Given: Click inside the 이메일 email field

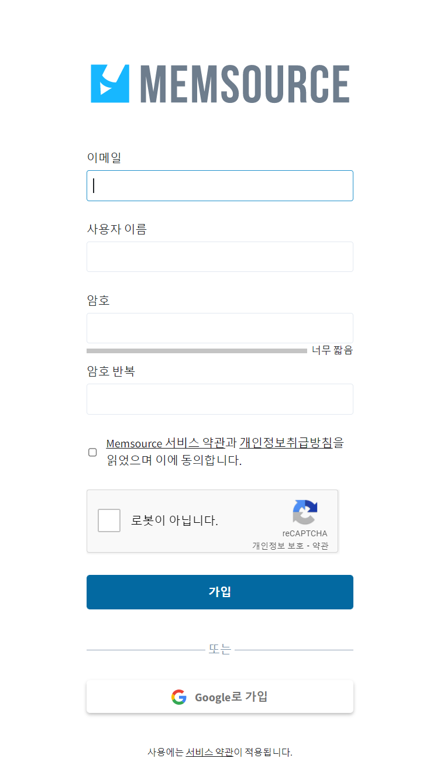Looking at the screenshot, I should (x=219, y=185).
